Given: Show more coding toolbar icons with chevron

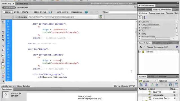Looking at the screenshot, I should click(4, 81).
